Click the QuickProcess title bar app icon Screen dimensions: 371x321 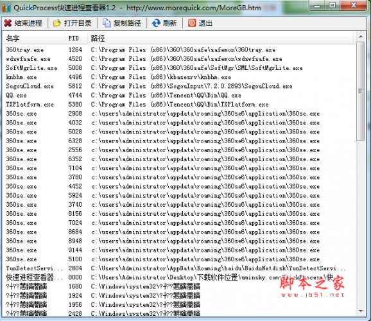coord(6,8)
